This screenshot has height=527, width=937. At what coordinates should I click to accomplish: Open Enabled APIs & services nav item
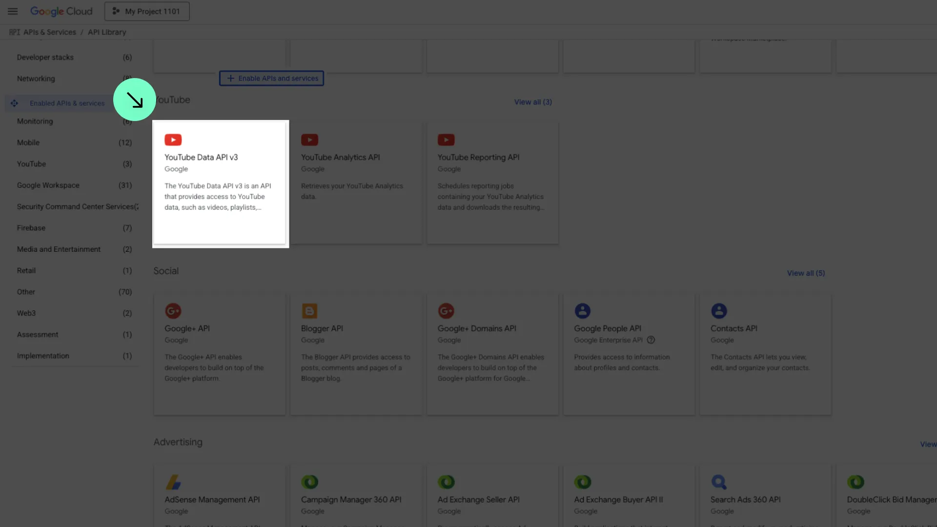click(67, 103)
